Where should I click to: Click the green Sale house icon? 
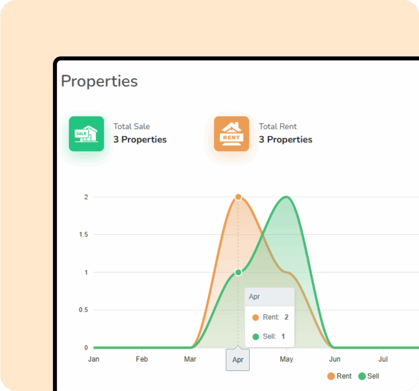(x=86, y=134)
